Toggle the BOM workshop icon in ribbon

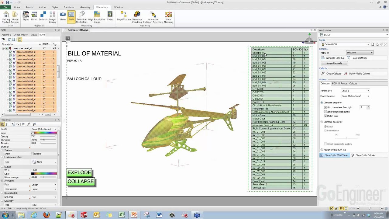tap(71, 16)
